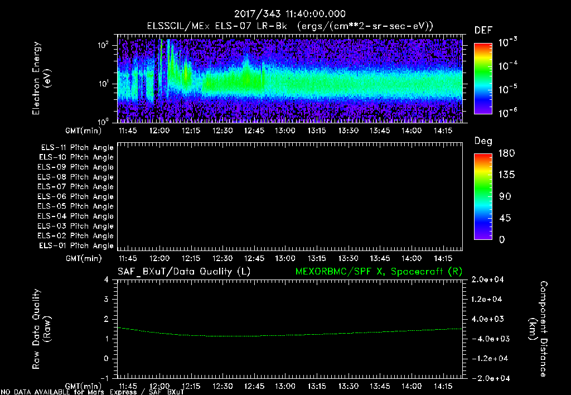Click the electron energy spectrogram plot
The image size is (571, 395).
pyautogui.click(x=290, y=79)
